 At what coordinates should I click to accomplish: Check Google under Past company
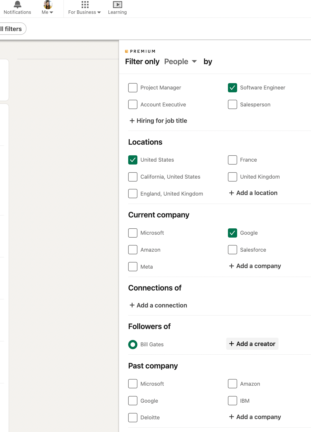(133, 401)
